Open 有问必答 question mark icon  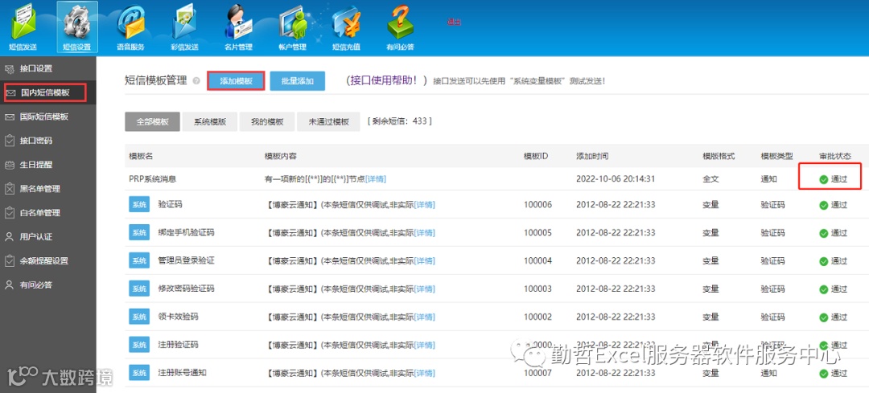click(x=400, y=27)
